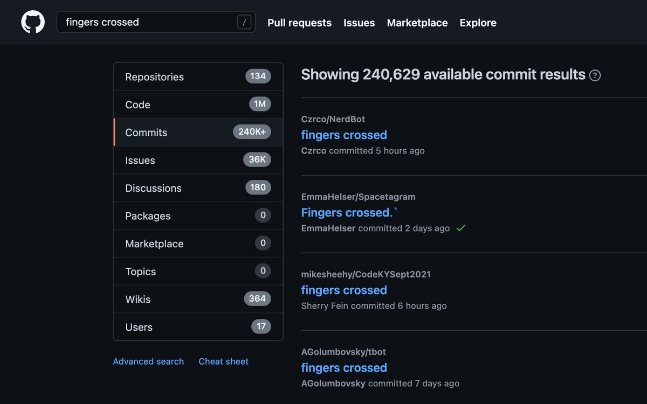Open Explore in the top navigation
Screen dimensions: 647x404
point(478,23)
